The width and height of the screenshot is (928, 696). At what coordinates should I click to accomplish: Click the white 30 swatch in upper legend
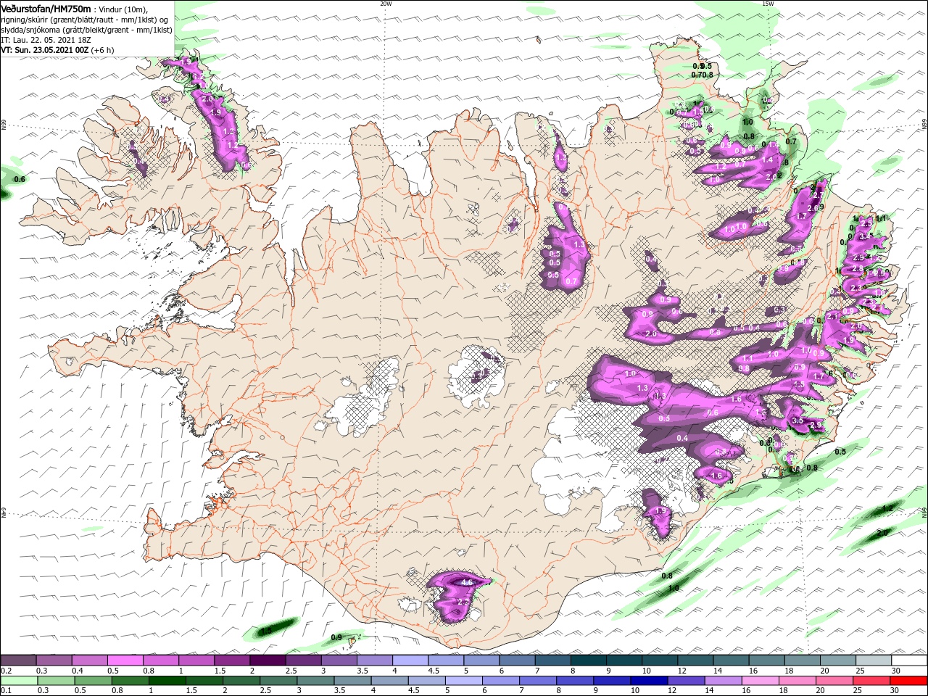(909, 660)
